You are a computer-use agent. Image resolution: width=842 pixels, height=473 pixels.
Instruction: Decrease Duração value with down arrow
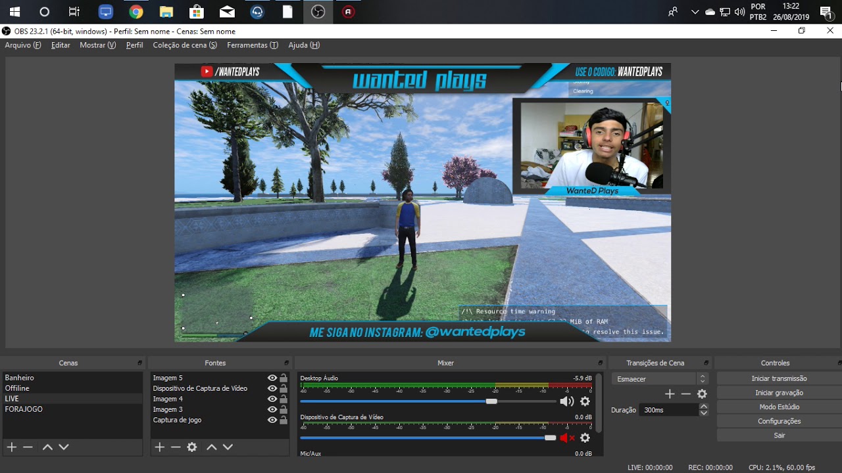(704, 413)
